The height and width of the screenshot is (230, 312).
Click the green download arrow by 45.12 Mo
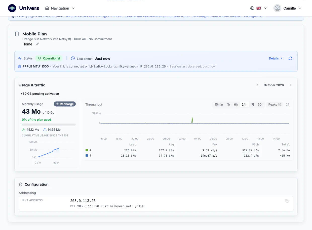(x=24, y=130)
